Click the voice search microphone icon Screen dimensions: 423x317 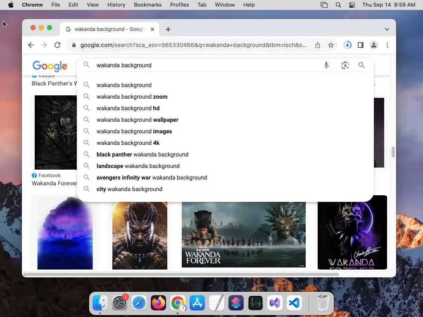(326, 65)
